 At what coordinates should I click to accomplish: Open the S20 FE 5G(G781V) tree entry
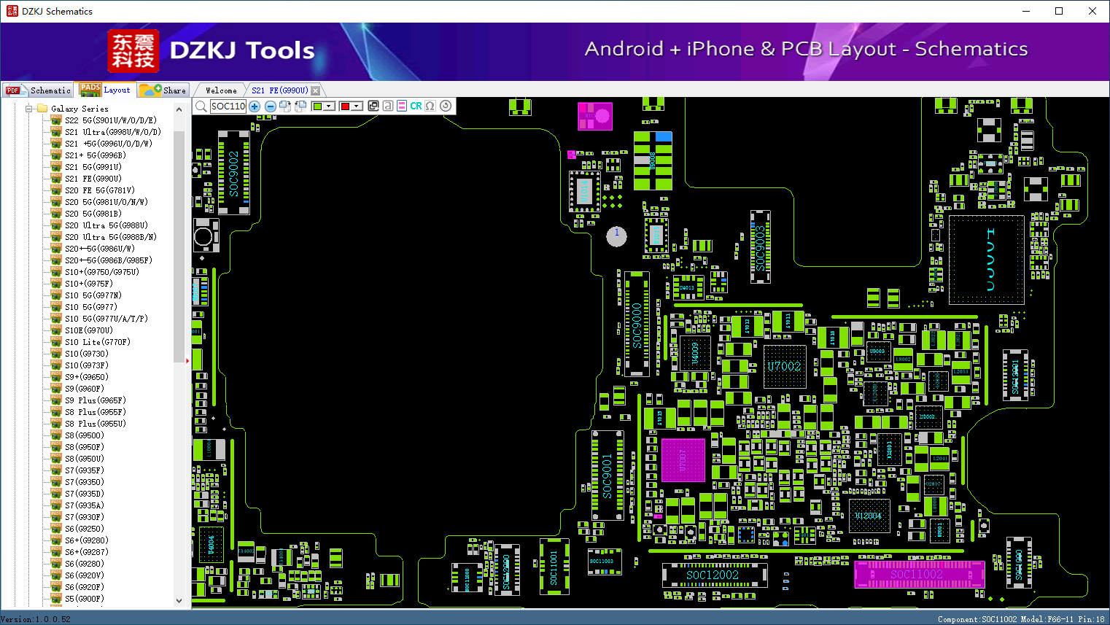[x=100, y=190]
